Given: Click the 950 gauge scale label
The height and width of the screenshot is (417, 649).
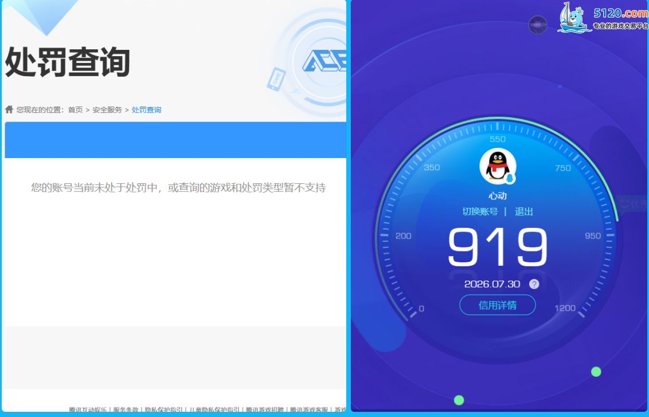Looking at the screenshot, I should coord(593,236).
